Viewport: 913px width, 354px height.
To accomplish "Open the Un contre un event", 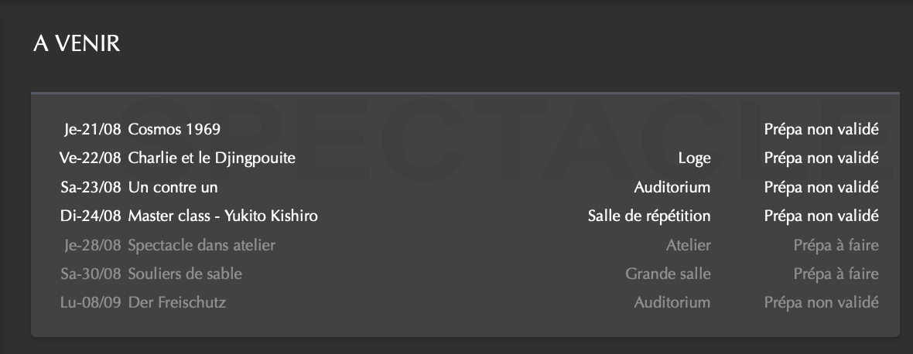I will pos(173,187).
